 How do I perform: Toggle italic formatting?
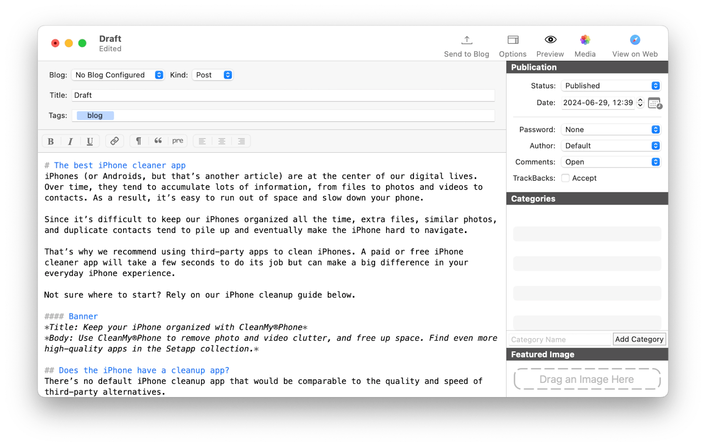coord(70,141)
